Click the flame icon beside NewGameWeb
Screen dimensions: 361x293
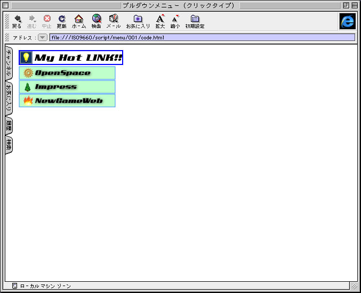(x=28, y=101)
